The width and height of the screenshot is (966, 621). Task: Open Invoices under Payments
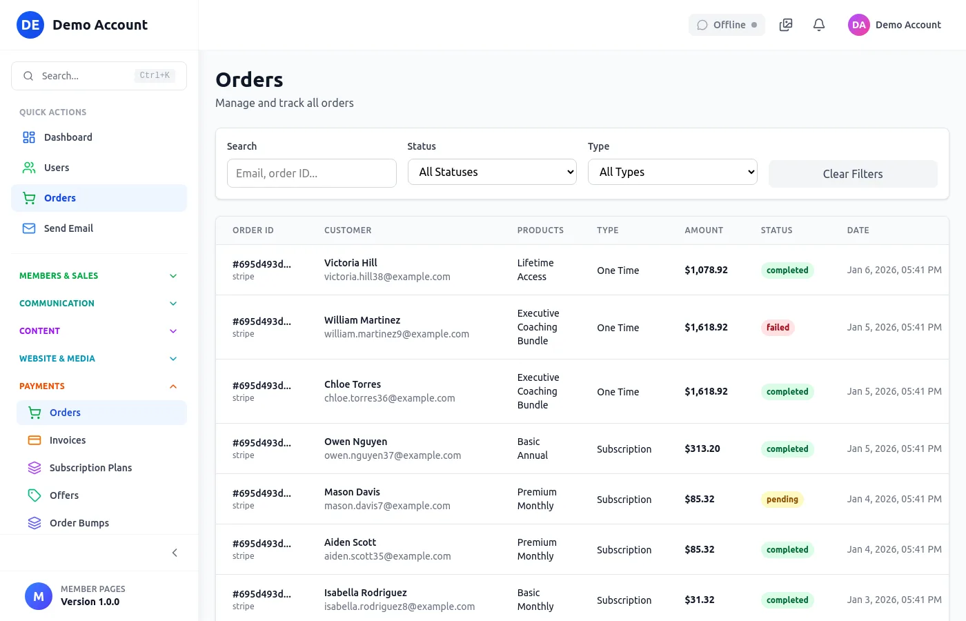click(101, 440)
